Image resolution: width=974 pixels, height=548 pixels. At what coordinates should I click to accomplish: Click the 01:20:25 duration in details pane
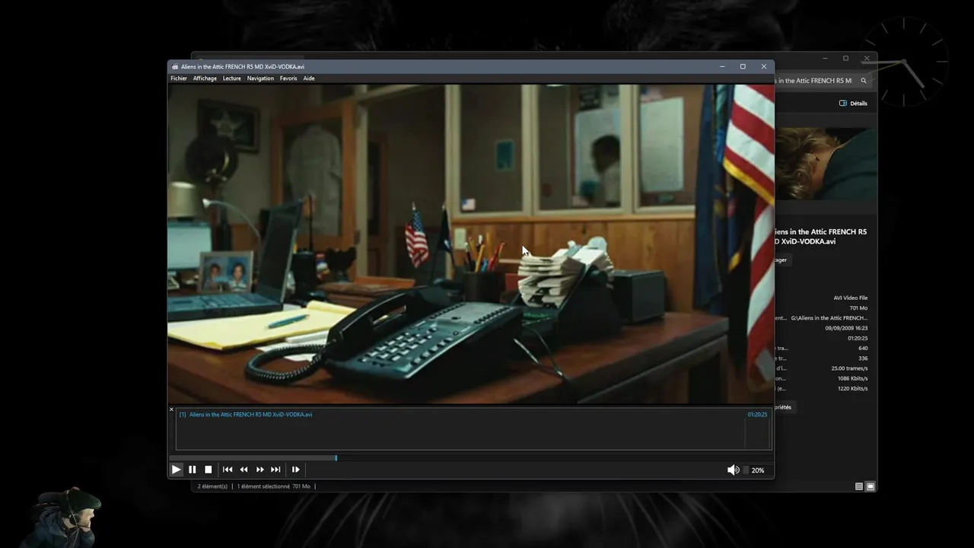pos(857,338)
